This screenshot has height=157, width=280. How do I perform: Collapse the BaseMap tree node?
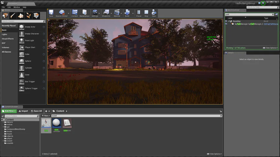pyautogui.click(x=229, y=21)
